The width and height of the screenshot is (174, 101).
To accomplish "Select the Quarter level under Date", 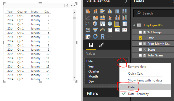I will point(94,71).
